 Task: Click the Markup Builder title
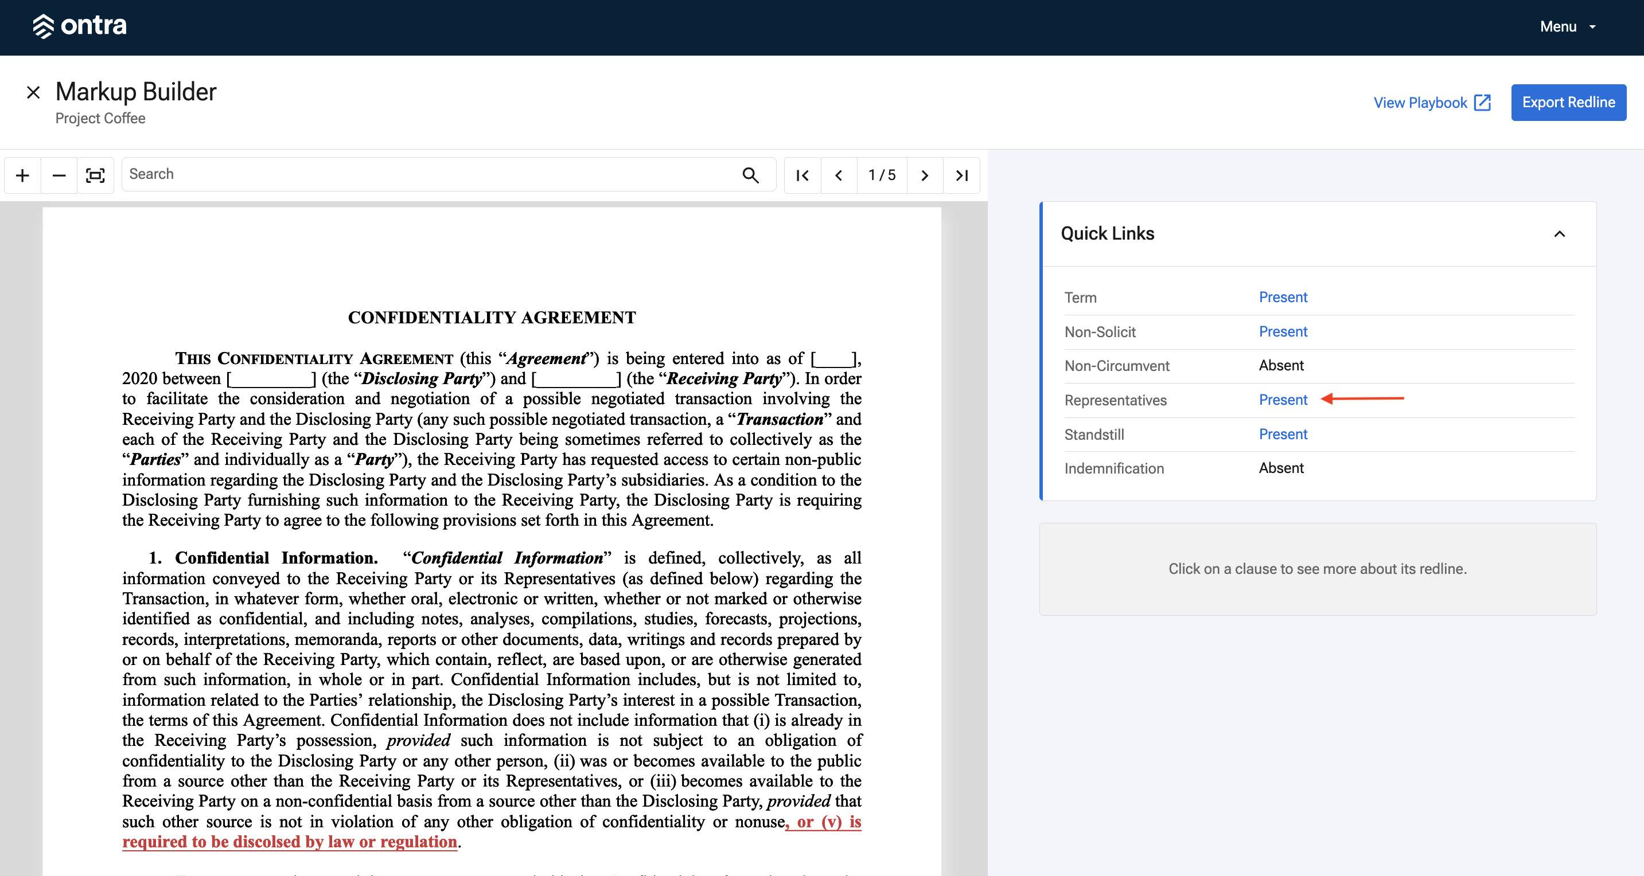point(136,92)
